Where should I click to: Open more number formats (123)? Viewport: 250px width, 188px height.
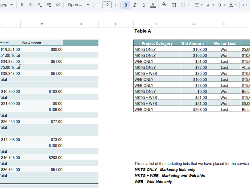point(58,5)
